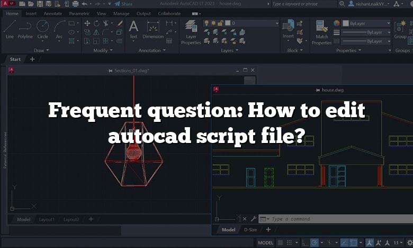Open the annotation scale 1:1 dropdown

point(399,243)
